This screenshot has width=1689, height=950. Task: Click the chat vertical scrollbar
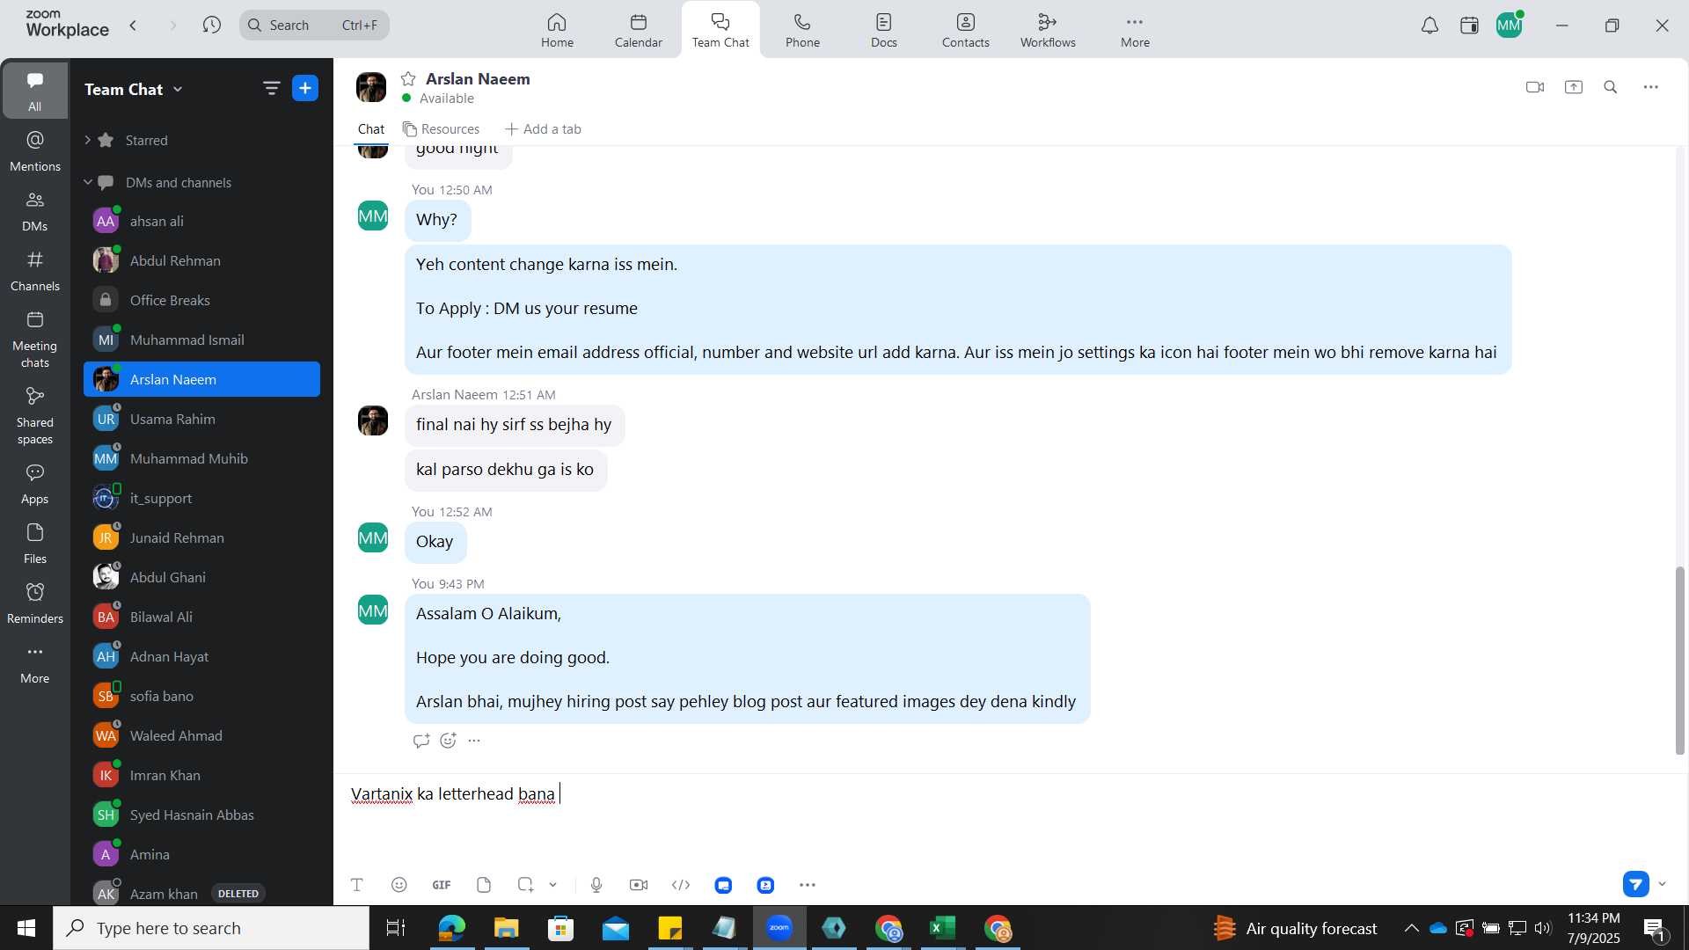[1680, 661]
